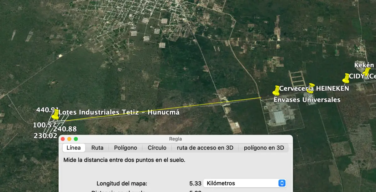
Task: Click the 440.91 measurement label
Action: [x=48, y=110]
